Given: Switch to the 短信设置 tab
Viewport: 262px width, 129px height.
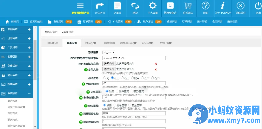Looking at the screenshot, I should (x=147, y=43).
